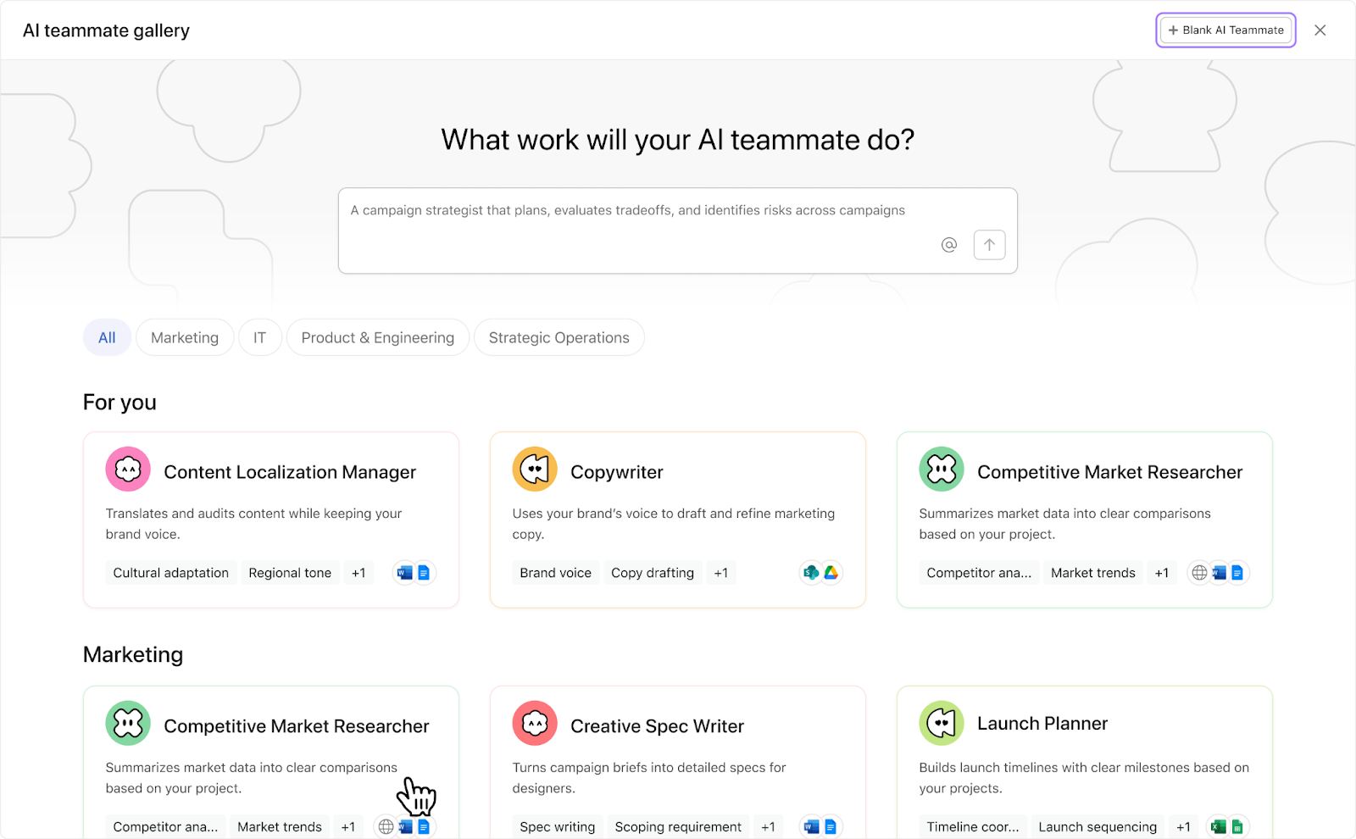Expand +1 skills on Copywriter card
This screenshot has width=1356, height=839.
(x=720, y=573)
